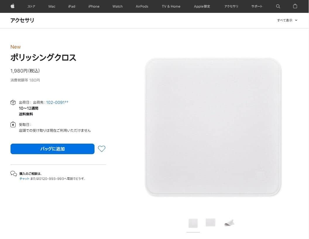Open the Apple logo home link
This screenshot has height=239, width=309.
coord(13,6)
